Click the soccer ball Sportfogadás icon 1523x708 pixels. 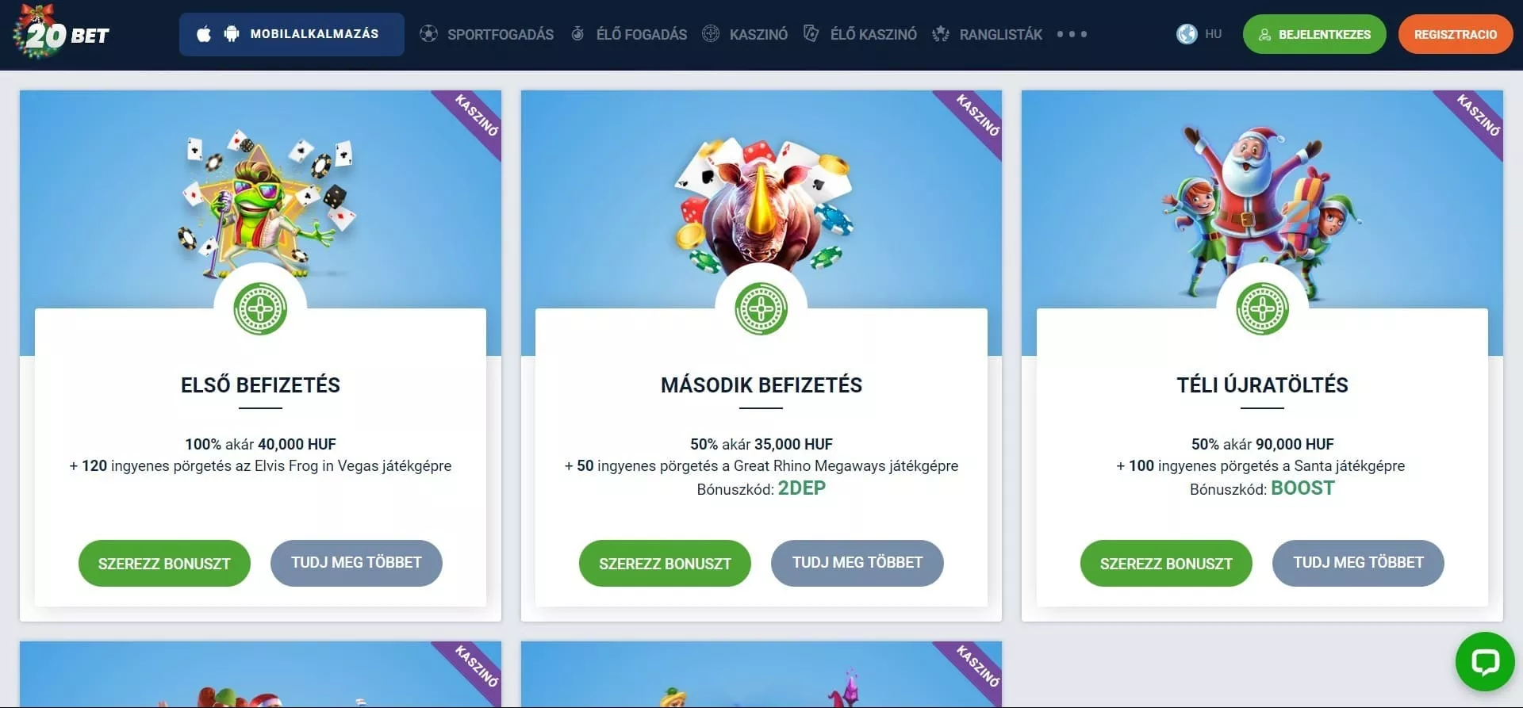click(x=428, y=34)
